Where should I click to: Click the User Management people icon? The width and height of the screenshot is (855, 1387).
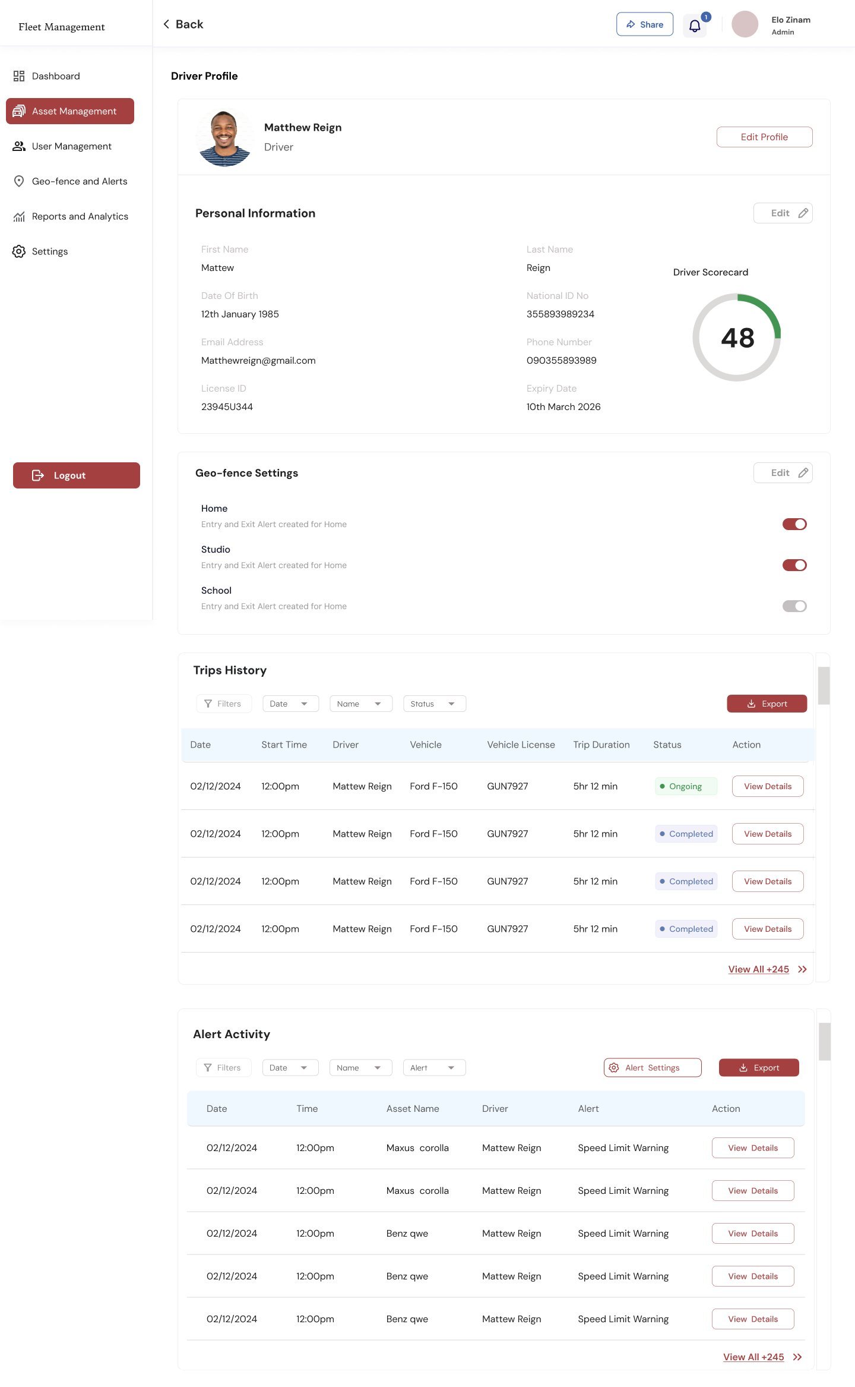click(x=19, y=146)
